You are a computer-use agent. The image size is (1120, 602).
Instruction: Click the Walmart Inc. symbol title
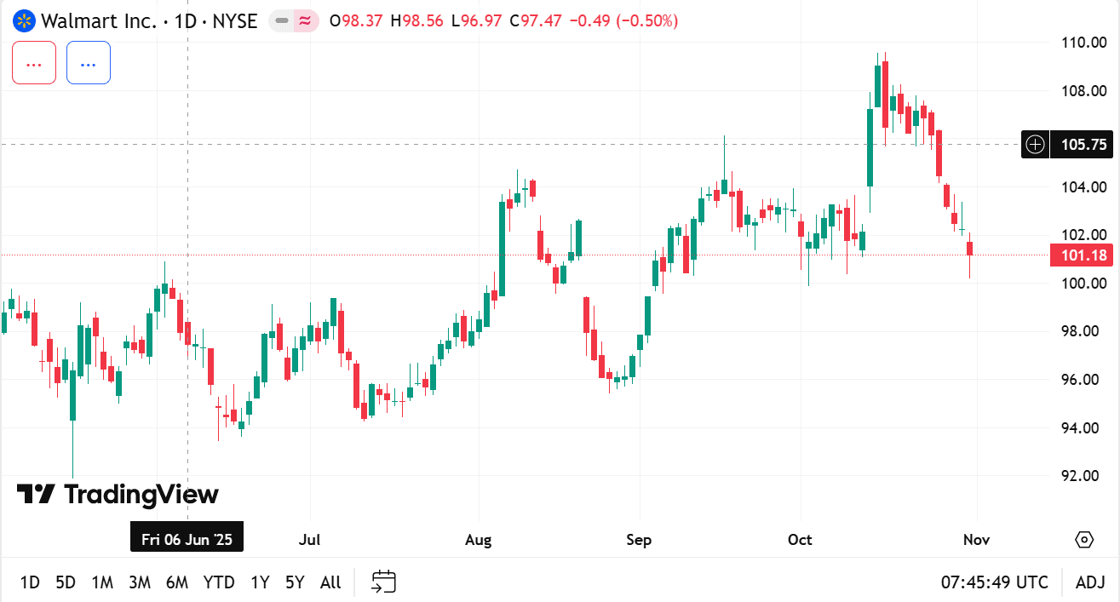[99, 21]
